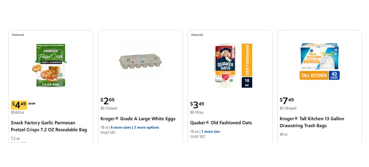The image size is (369, 167).
Task: Click the $4.49 sale price badge
Action: (19, 105)
